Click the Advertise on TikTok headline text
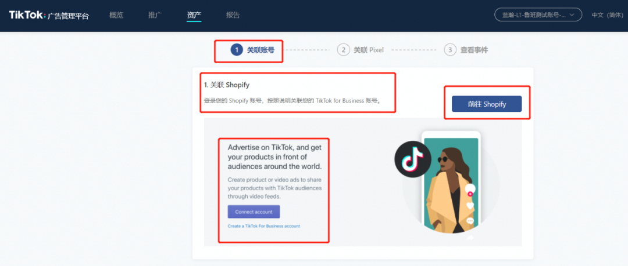Screen dimensions: 628x266 click(274, 157)
